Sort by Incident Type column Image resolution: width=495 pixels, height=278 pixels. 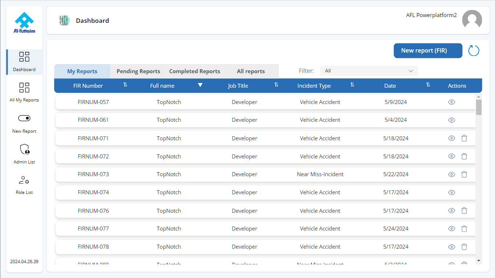click(352, 85)
